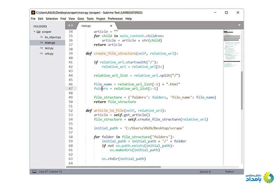280x187 pixels.
Task: Click line number 52 in gutter
Action: [71, 111]
